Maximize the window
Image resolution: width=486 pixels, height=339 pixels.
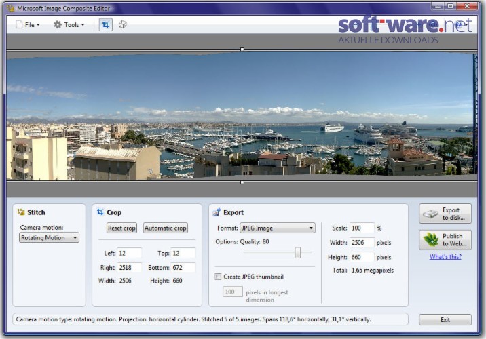pyautogui.click(x=450, y=6)
